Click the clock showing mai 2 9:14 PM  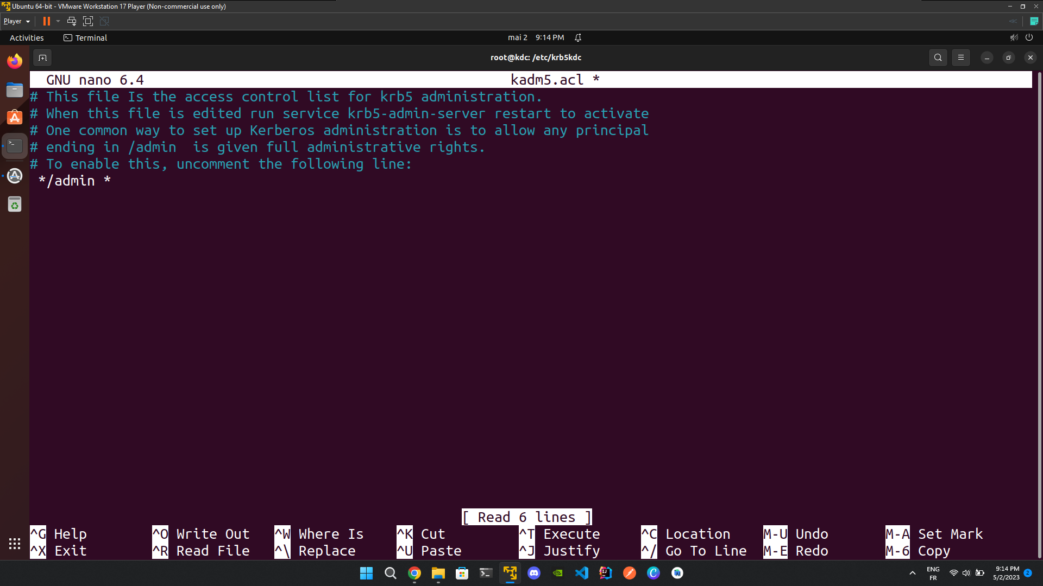click(536, 37)
